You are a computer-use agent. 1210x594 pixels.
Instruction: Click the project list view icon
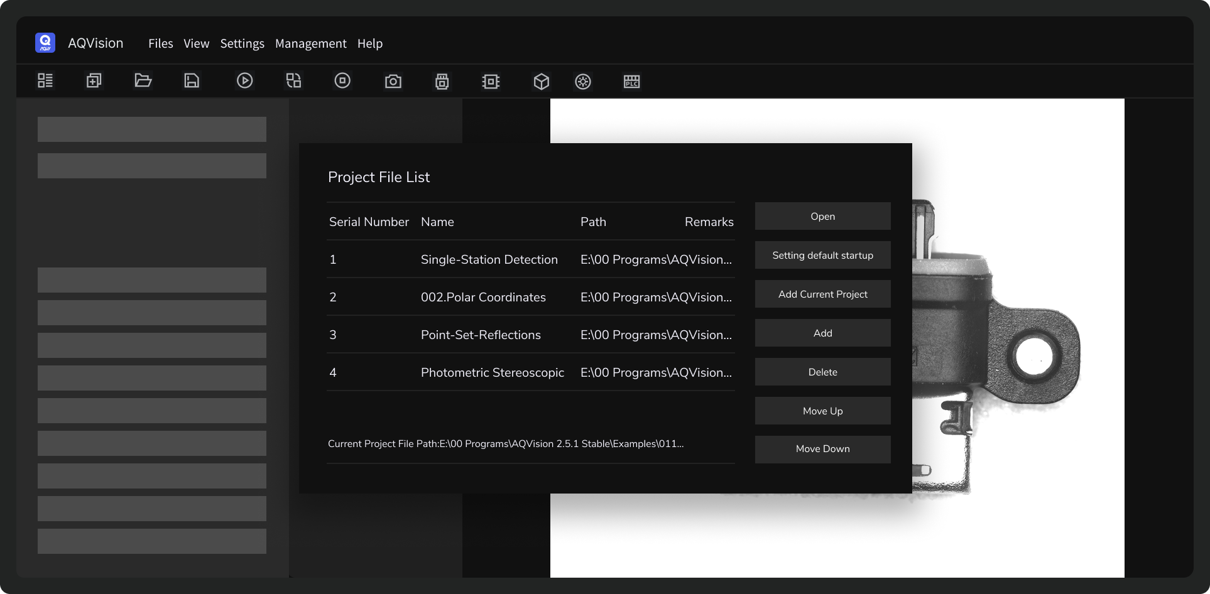click(45, 81)
